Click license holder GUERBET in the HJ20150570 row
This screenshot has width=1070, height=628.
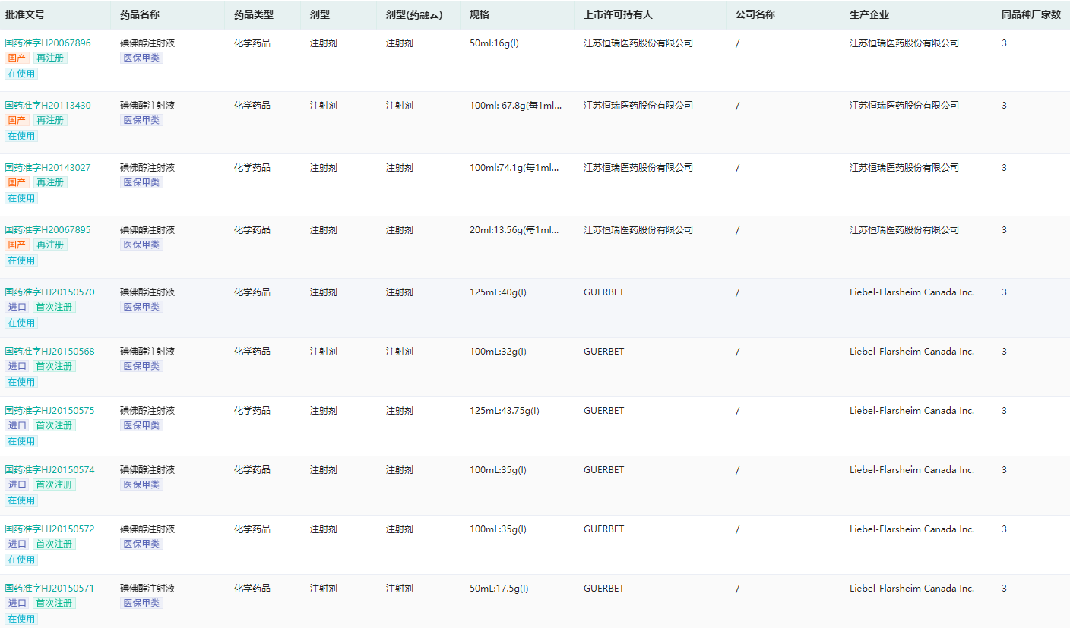pyautogui.click(x=603, y=292)
